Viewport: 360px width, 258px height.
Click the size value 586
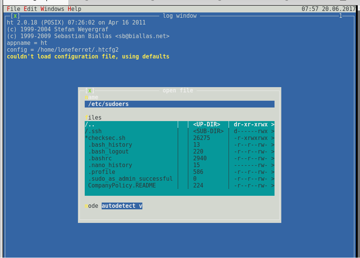coord(198,172)
